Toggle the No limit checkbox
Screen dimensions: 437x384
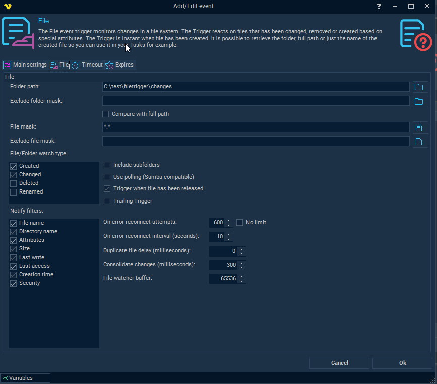[x=240, y=222]
